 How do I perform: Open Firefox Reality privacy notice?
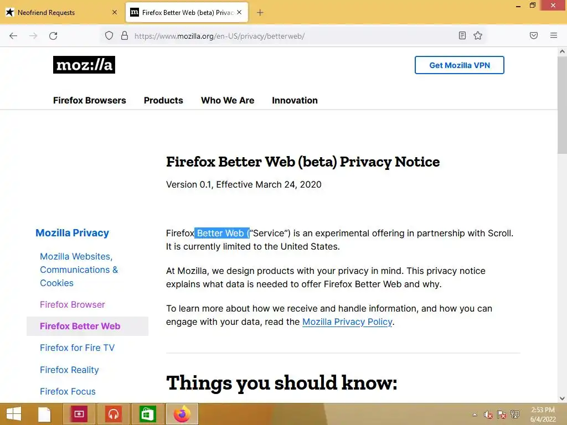[69, 370]
